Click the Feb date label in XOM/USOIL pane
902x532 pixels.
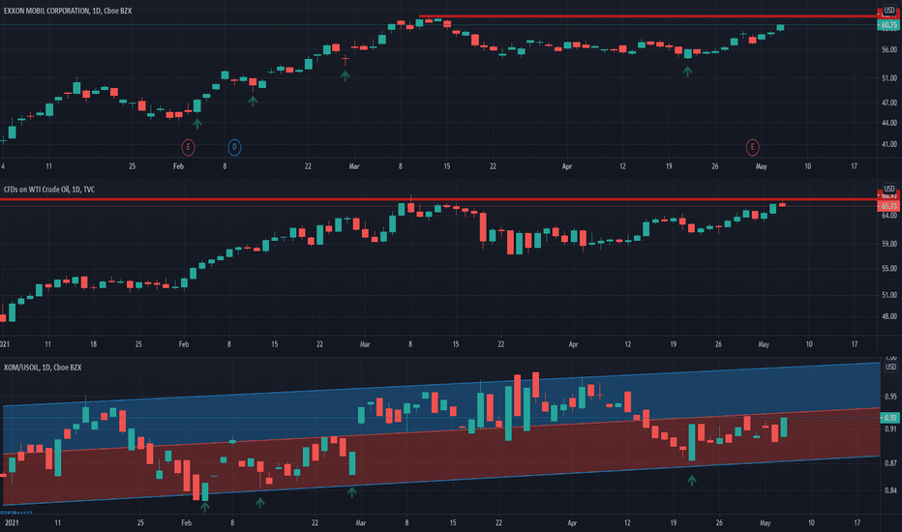[x=186, y=523]
